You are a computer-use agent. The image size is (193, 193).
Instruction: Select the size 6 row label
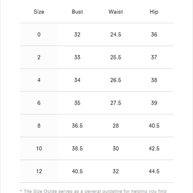tap(39, 103)
